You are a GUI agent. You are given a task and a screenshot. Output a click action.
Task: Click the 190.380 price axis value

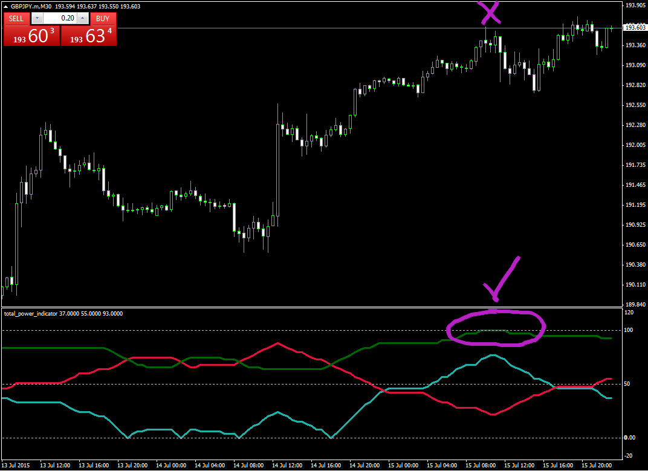pos(635,265)
